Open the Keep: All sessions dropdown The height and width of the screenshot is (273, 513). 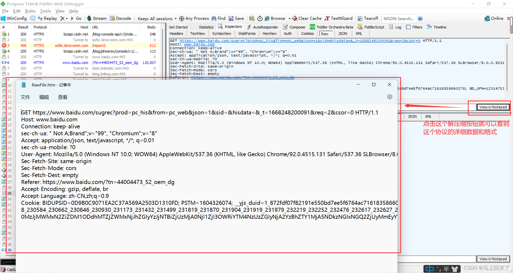157,18
